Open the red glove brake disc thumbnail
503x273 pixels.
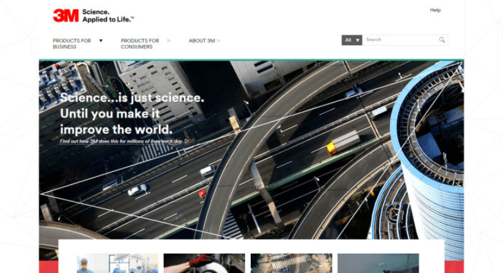(204, 263)
